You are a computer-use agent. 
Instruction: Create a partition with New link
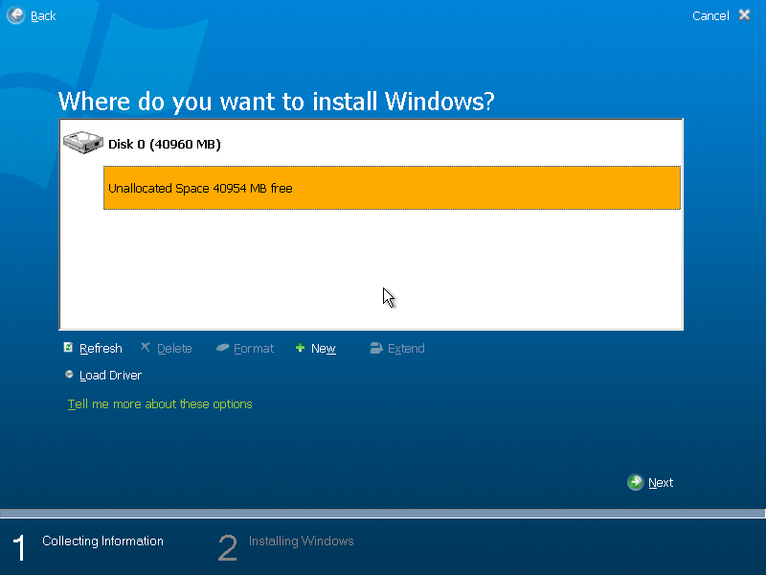click(x=324, y=349)
